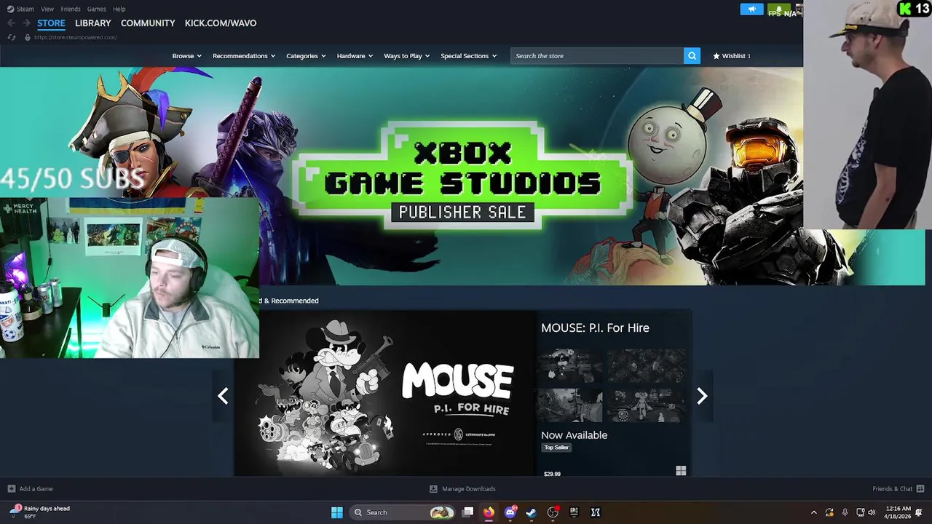Open the View menu
The height and width of the screenshot is (524, 932).
coord(47,9)
